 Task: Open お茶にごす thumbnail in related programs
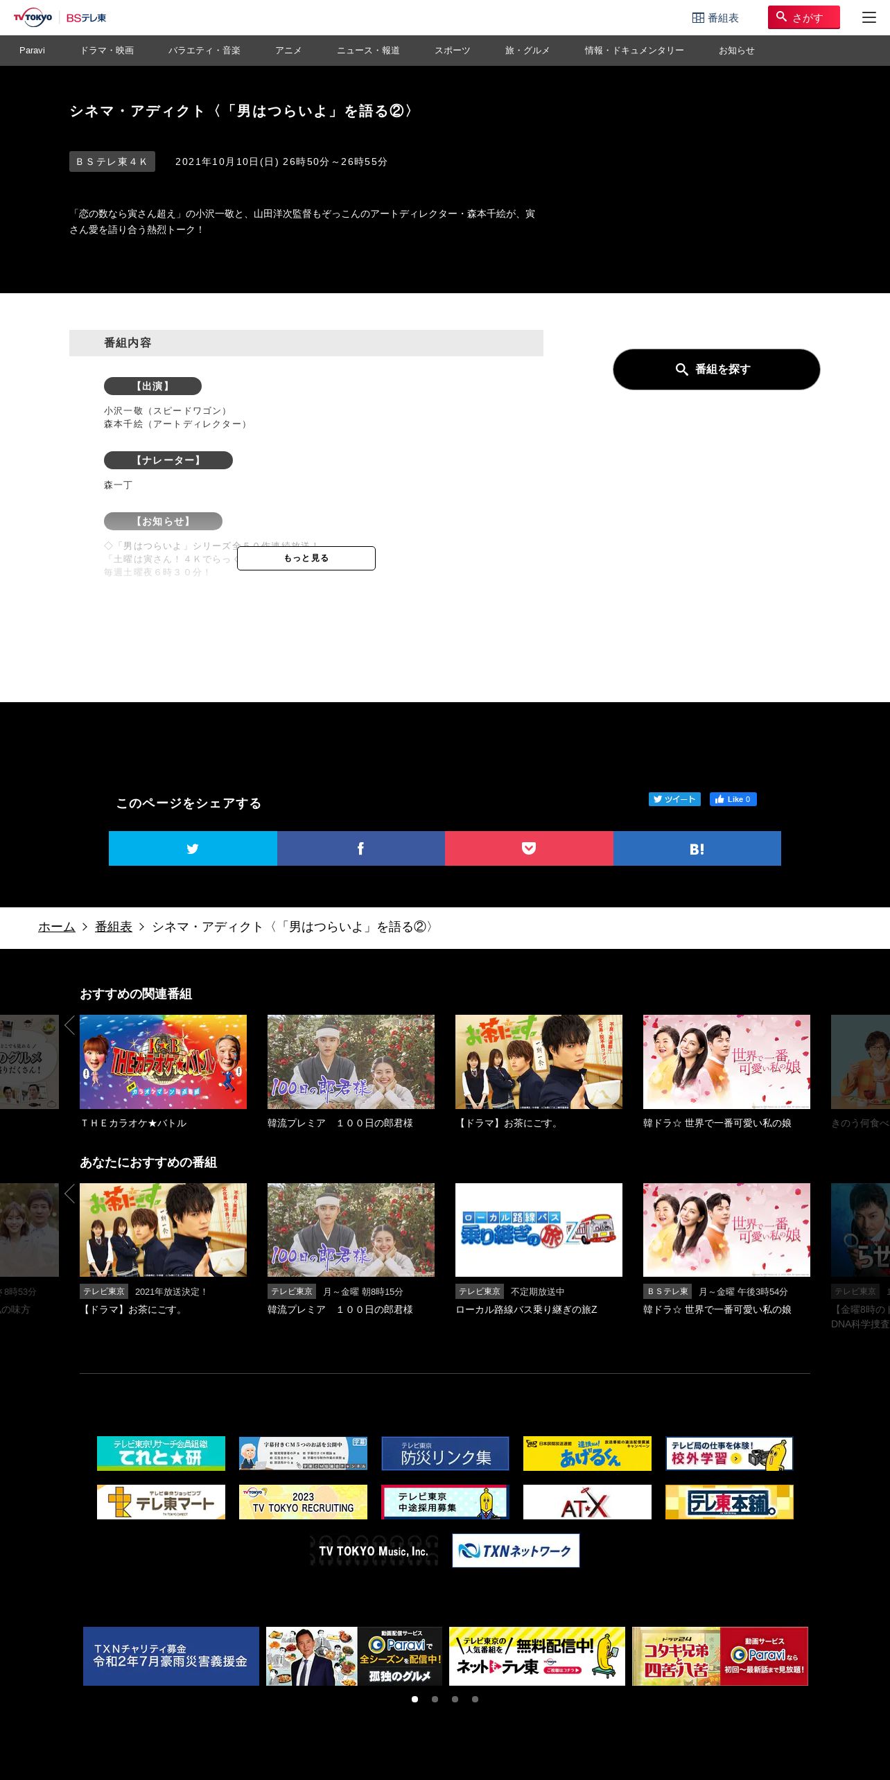[x=539, y=1062]
